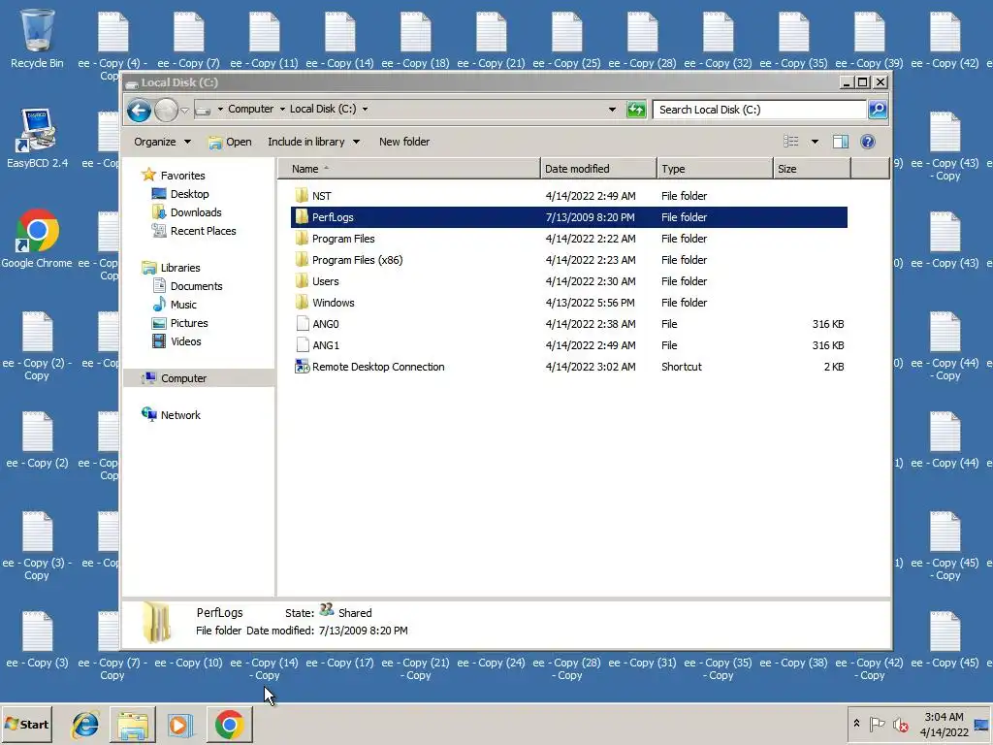Select Favorites in navigation pane
This screenshot has height=745, width=993.
182,176
